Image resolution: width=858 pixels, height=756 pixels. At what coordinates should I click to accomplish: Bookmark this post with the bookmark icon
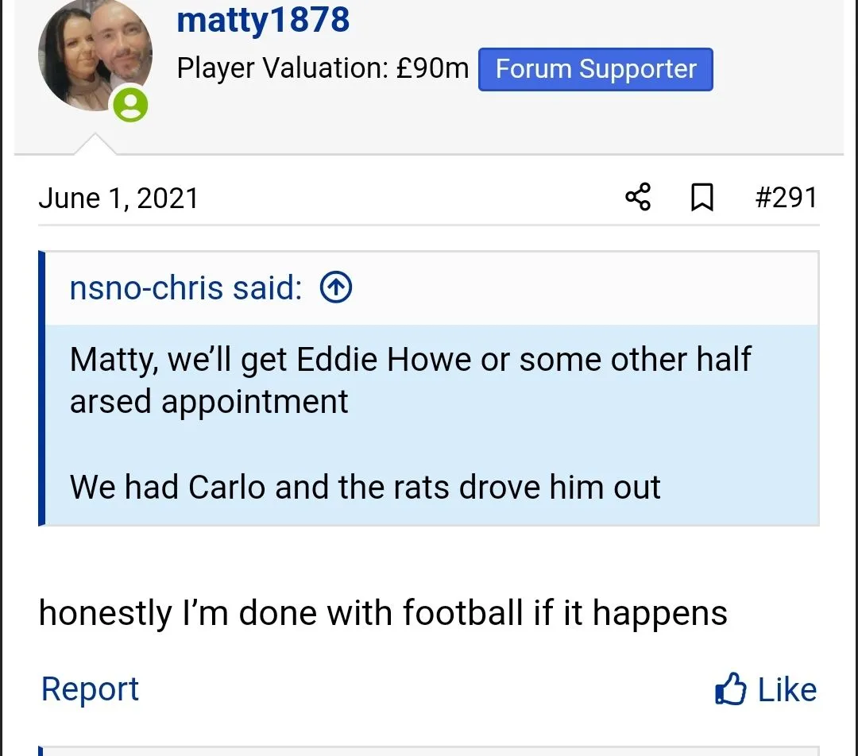(701, 197)
